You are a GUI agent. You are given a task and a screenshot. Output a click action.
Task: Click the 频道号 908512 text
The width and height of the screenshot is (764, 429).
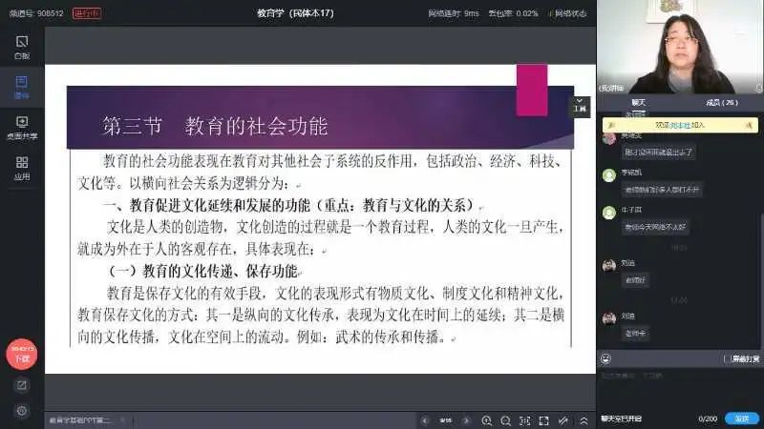36,13
